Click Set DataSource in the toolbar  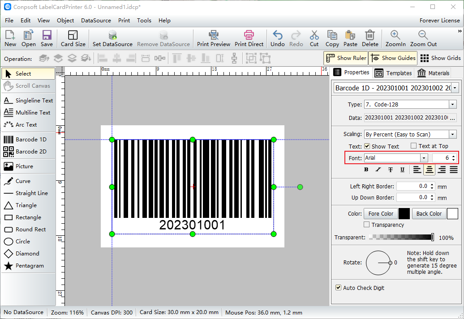click(112, 38)
